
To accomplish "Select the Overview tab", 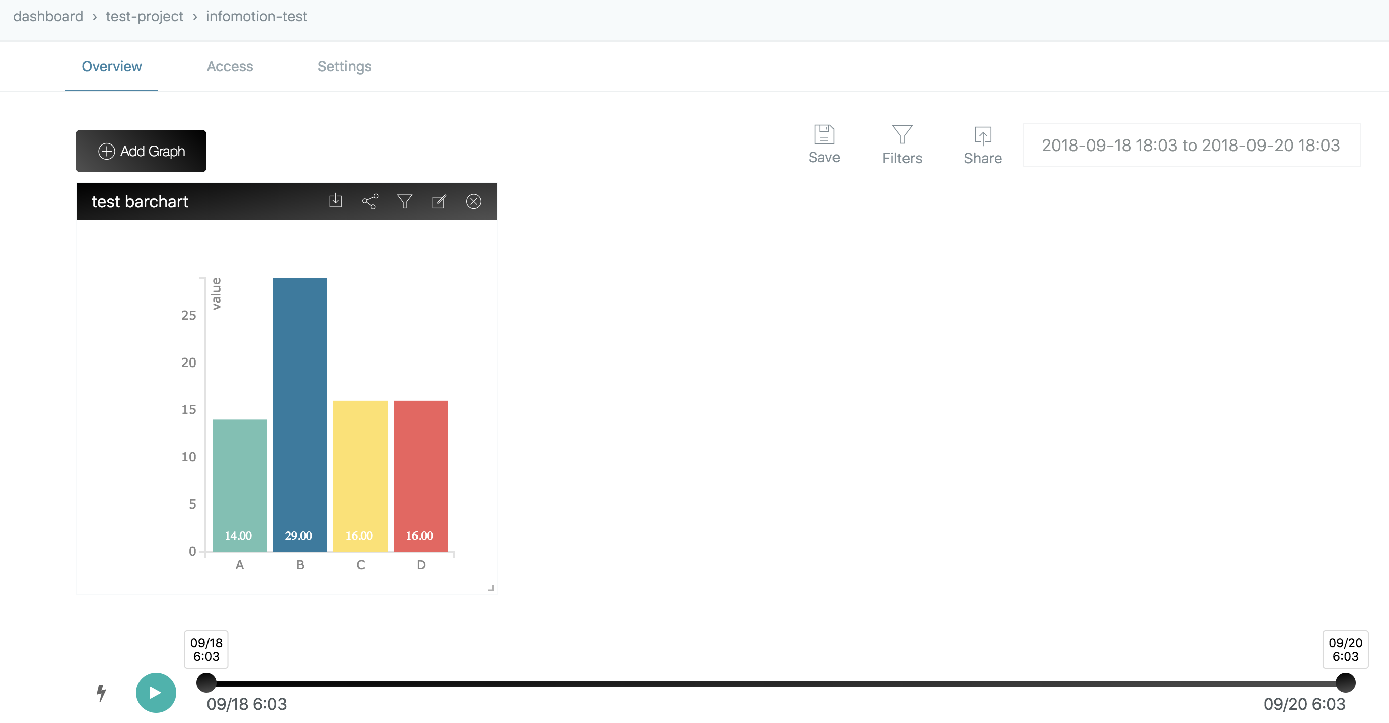I will tap(112, 66).
